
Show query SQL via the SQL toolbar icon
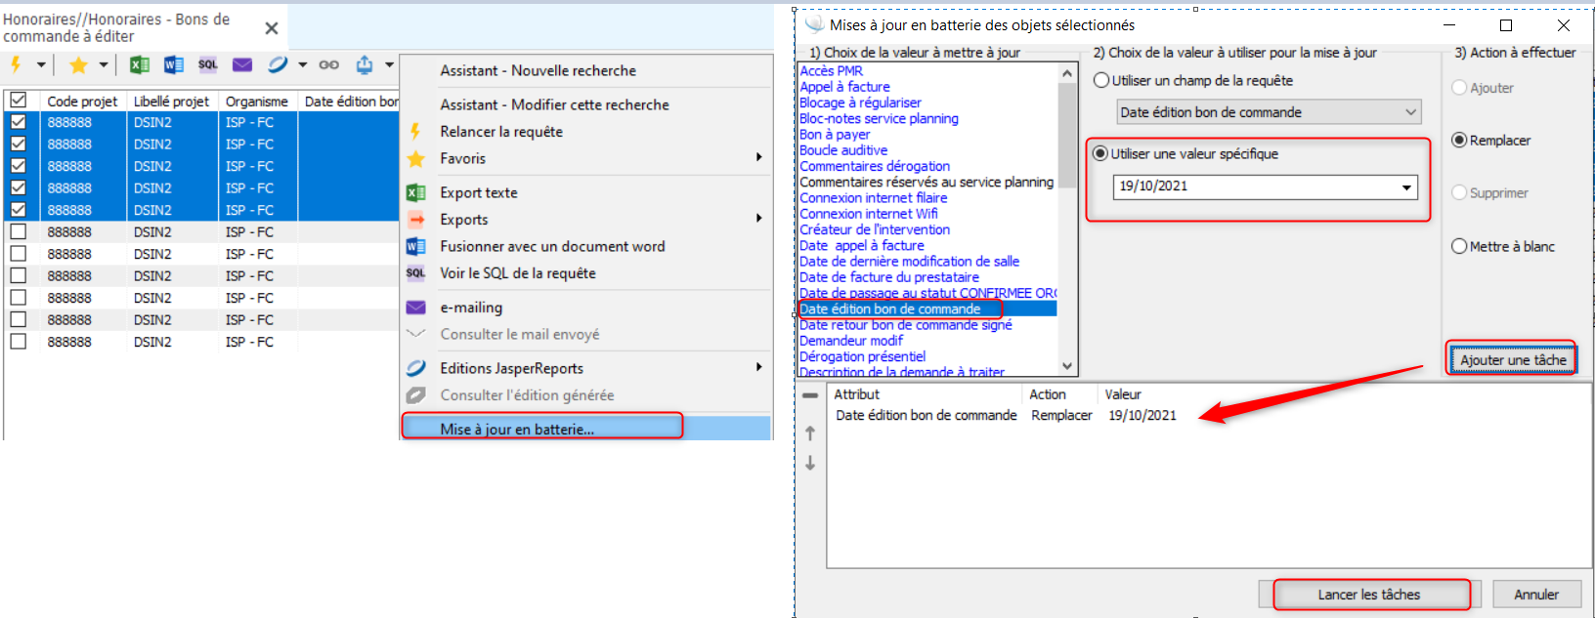pos(208,64)
